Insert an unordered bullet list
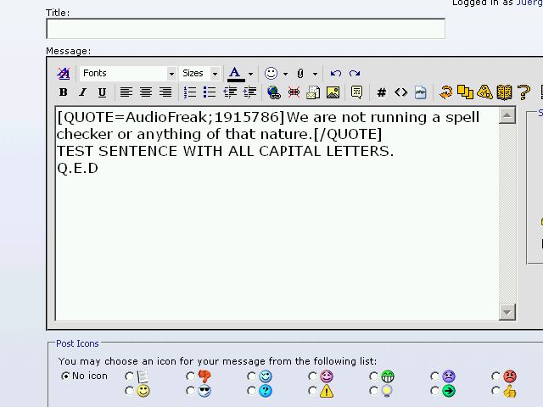The height and width of the screenshot is (407, 543). (x=210, y=92)
